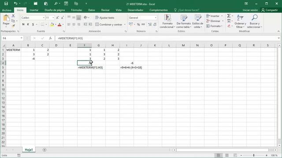Image resolution: width=282 pixels, height=158 pixels.
Task: Click the Compartir button
Action: coord(270,10)
